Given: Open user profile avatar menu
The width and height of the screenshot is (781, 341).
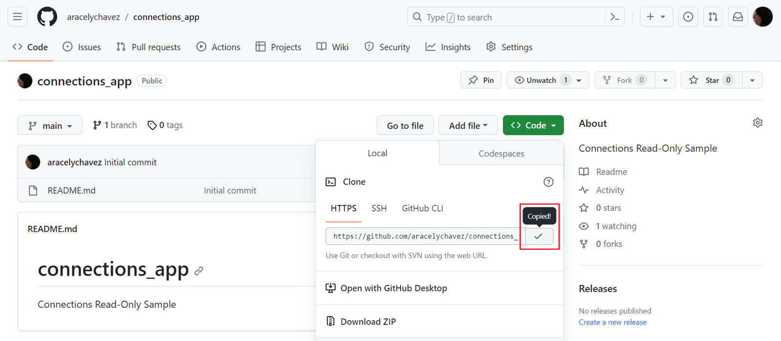Looking at the screenshot, I should click(762, 17).
